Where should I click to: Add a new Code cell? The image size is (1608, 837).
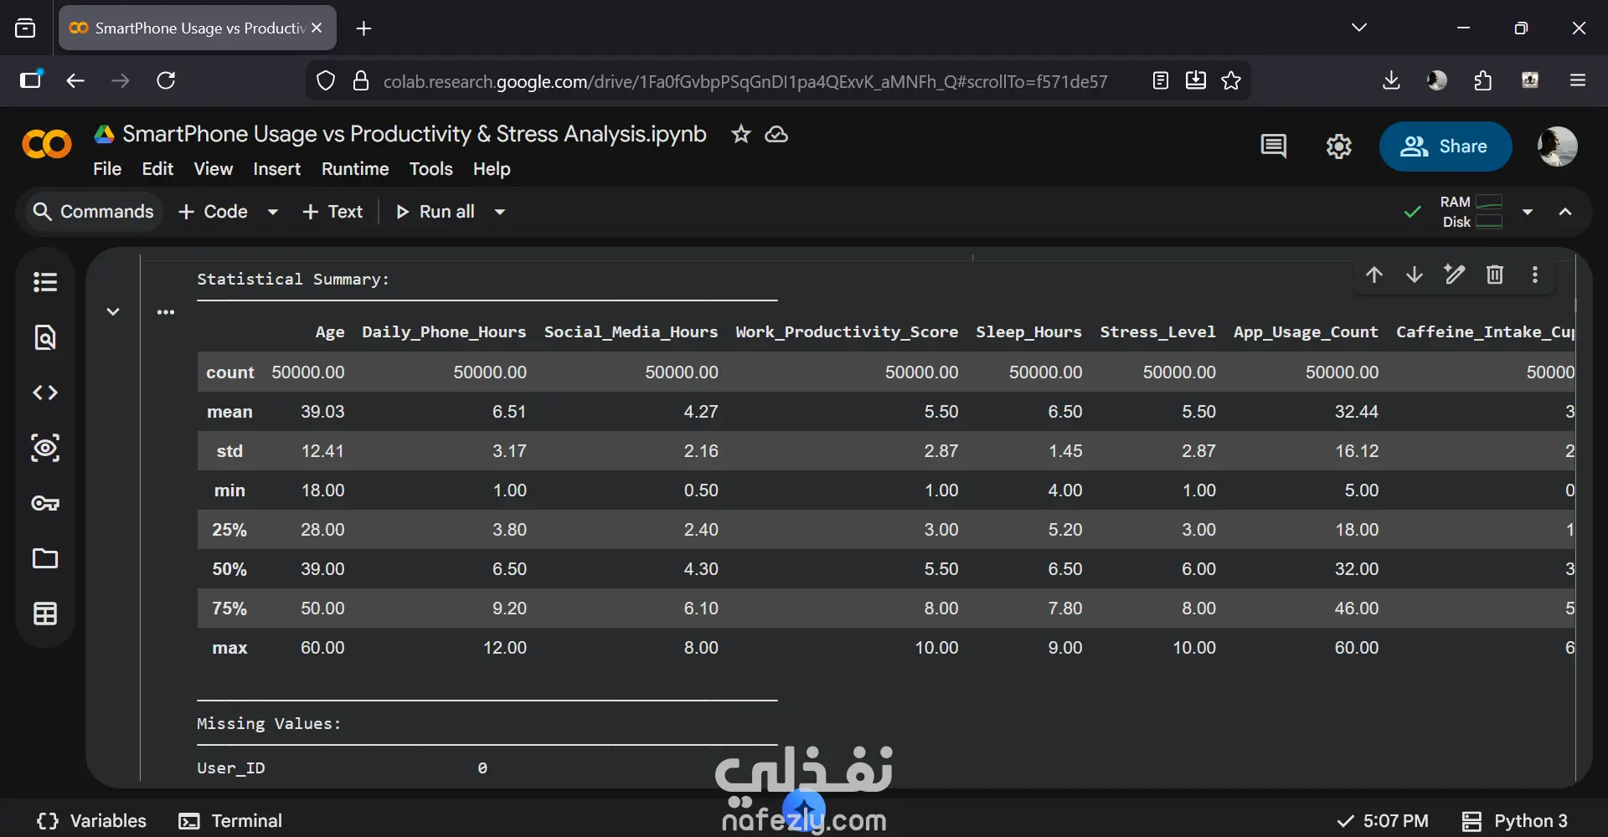[x=214, y=212]
